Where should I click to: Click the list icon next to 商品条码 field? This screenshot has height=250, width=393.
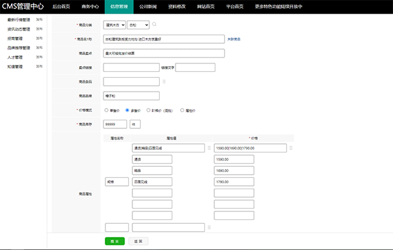(164, 81)
